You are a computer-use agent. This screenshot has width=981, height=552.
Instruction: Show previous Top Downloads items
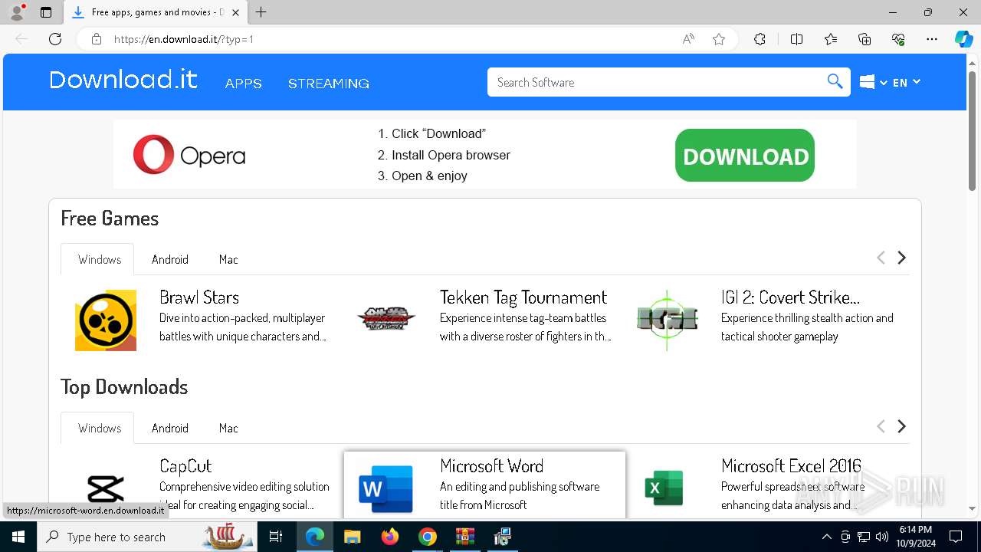tap(881, 426)
